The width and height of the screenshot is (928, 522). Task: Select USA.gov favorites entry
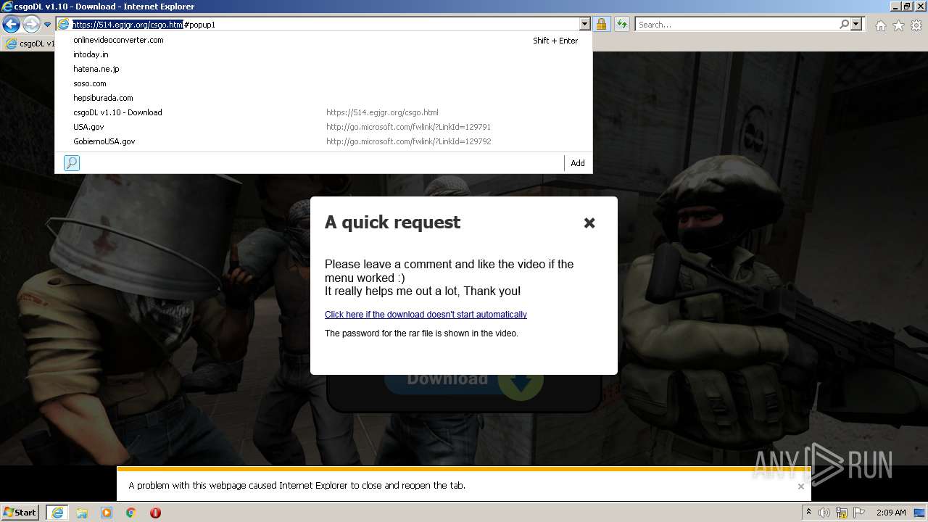[x=323, y=127]
